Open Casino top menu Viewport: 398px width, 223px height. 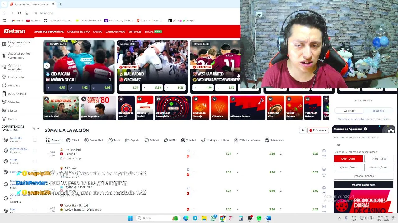click(x=98, y=32)
